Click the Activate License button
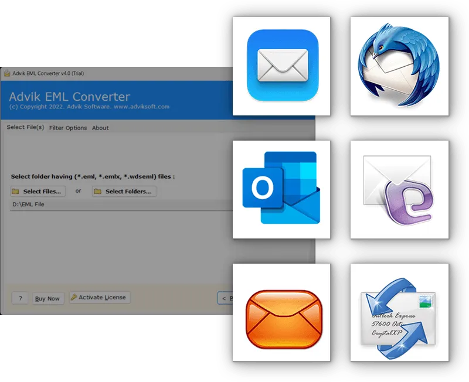 tap(100, 298)
